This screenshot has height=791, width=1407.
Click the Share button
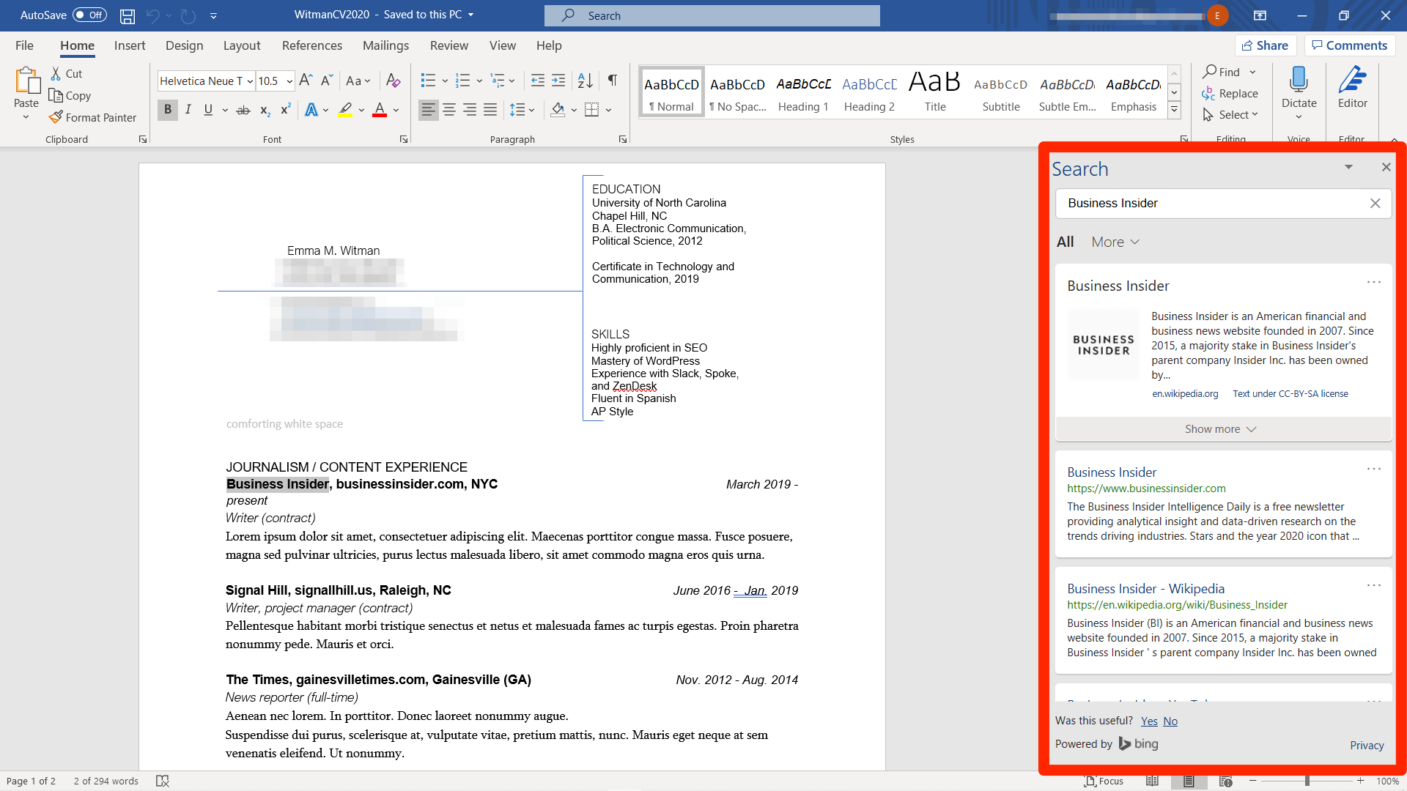click(1266, 45)
